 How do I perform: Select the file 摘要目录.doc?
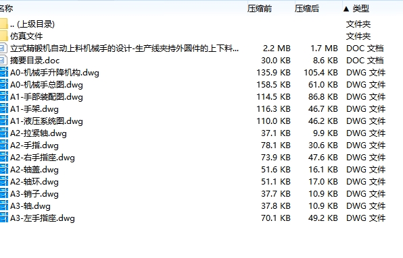click(x=35, y=61)
